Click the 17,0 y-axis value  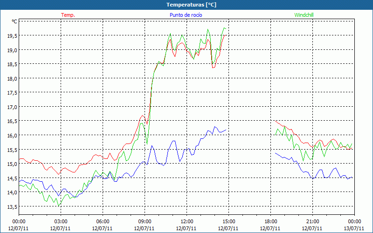[13, 107]
